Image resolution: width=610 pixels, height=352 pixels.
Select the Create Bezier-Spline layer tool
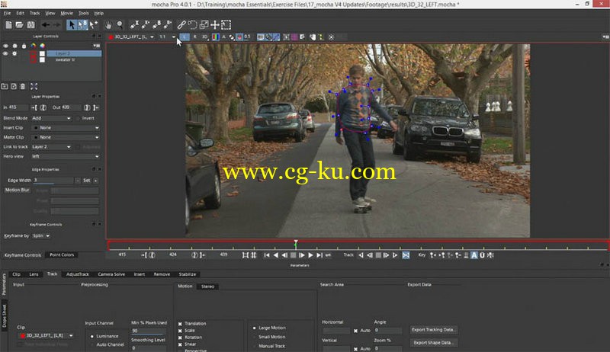[156, 25]
